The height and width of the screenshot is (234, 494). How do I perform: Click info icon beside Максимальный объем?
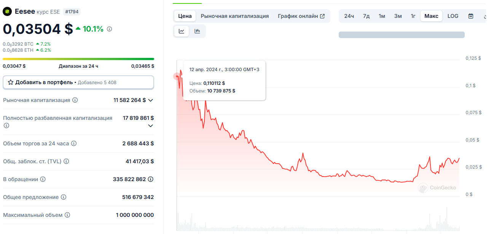[68, 215]
